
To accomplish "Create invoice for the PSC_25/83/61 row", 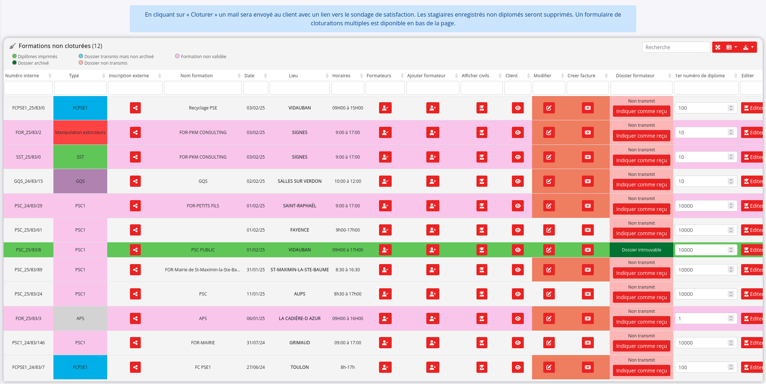I will (x=588, y=230).
